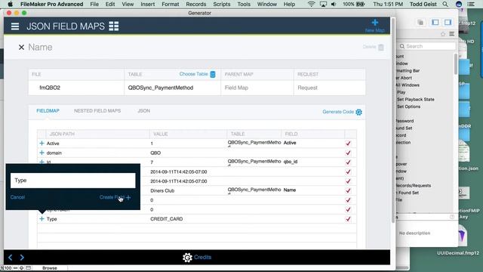The image size is (483, 272).
Task: Switch to the NESTED FIELD MAPS tab
Action: pyautogui.click(x=97, y=111)
